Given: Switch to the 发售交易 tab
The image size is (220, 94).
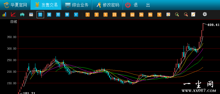Looking at the screenshot, I should (x=46, y=5).
